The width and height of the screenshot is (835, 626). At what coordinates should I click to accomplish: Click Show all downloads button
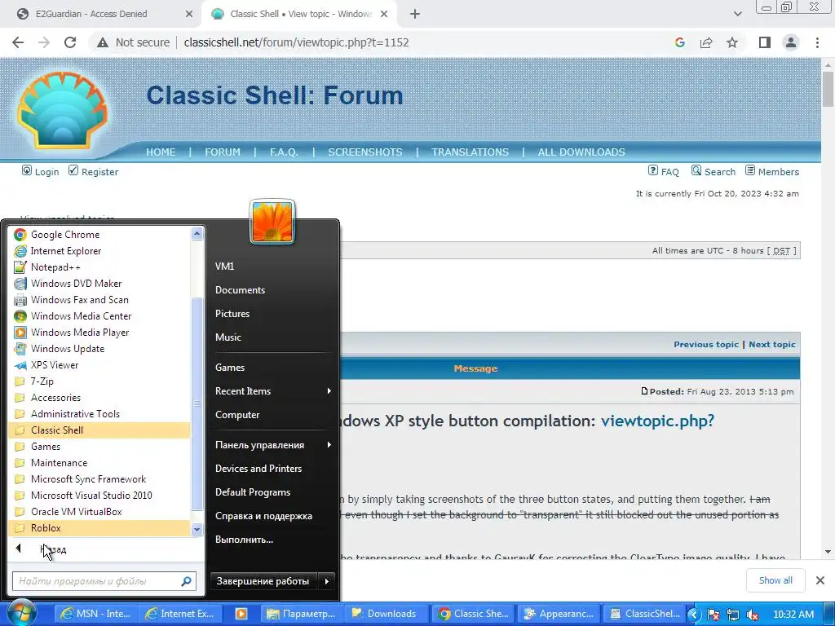[775, 580]
